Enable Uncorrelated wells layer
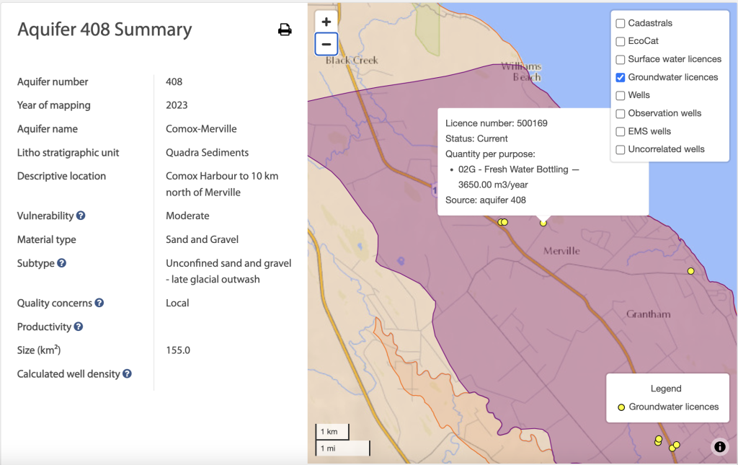 tap(620, 149)
